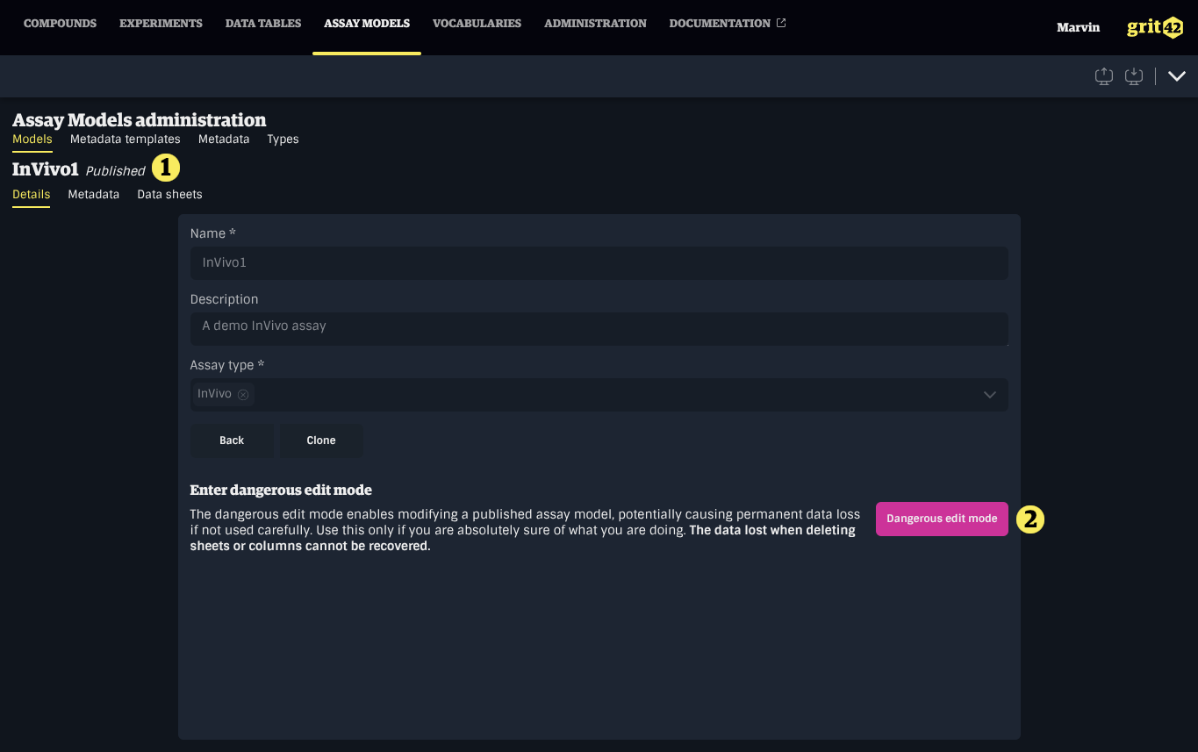This screenshot has width=1198, height=752.
Task: Switch to the Models tab
Action: tap(32, 139)
